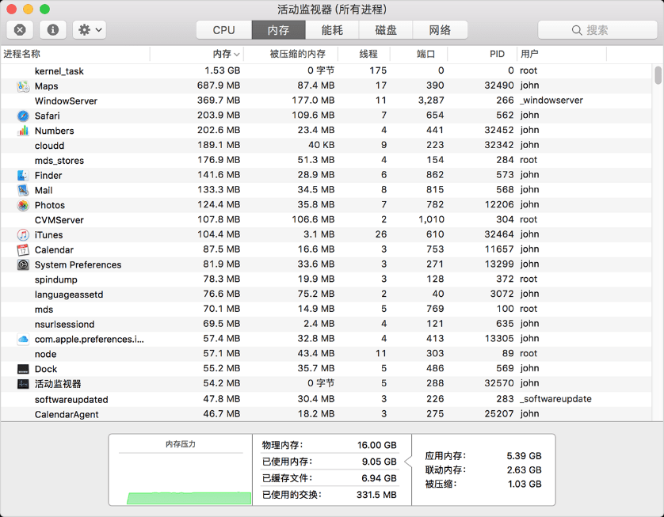This screenshot has width=664, height=517.
Task: Click the Calendar app icon
Action: [23, 250]
